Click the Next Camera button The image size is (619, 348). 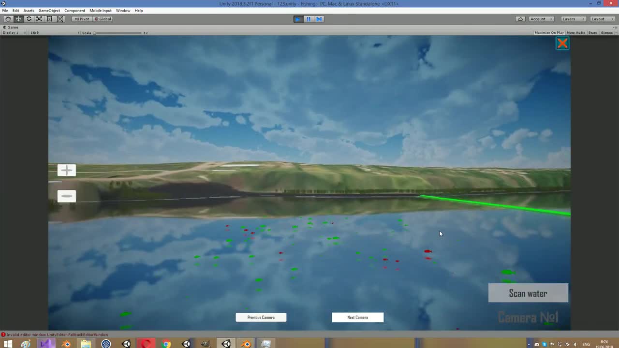tap(357, 317)
